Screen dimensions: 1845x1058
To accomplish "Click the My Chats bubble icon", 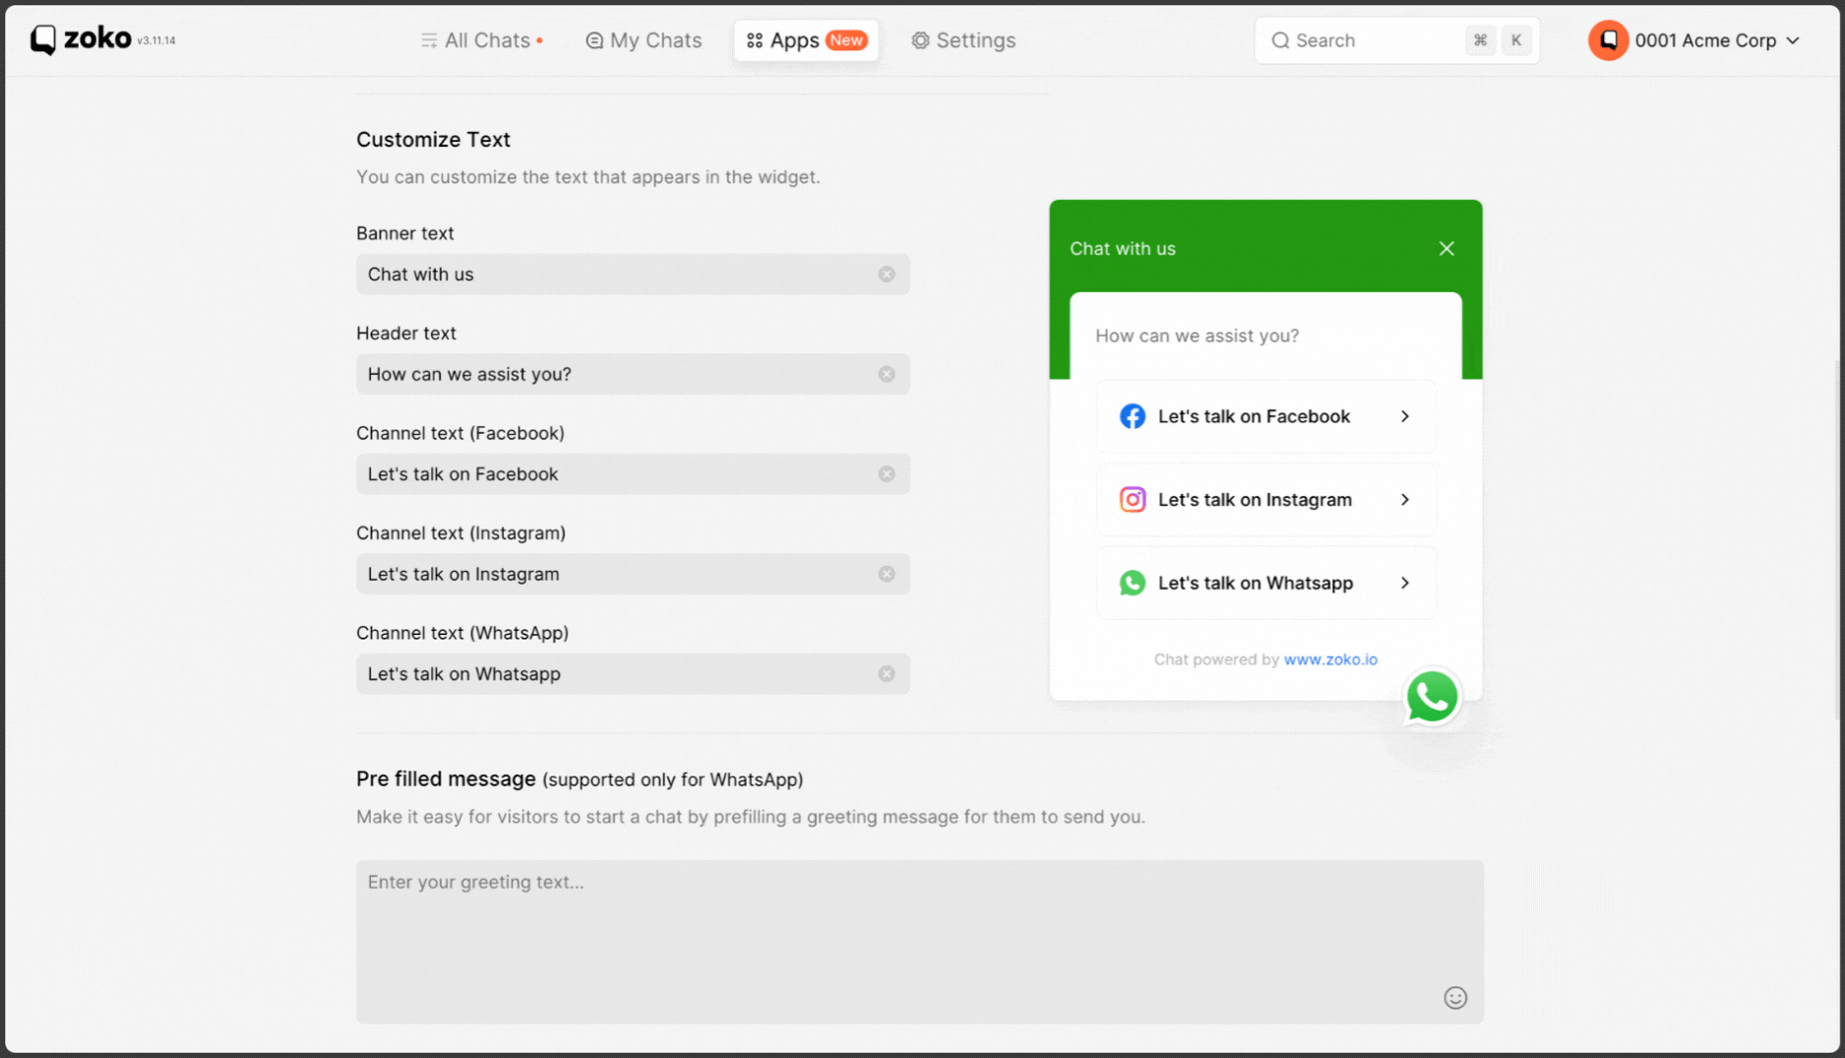I will coord(594,40).
